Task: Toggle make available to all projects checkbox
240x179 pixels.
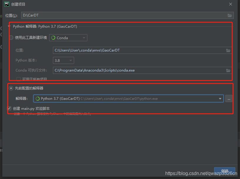Action: click(x=19, y=79)
